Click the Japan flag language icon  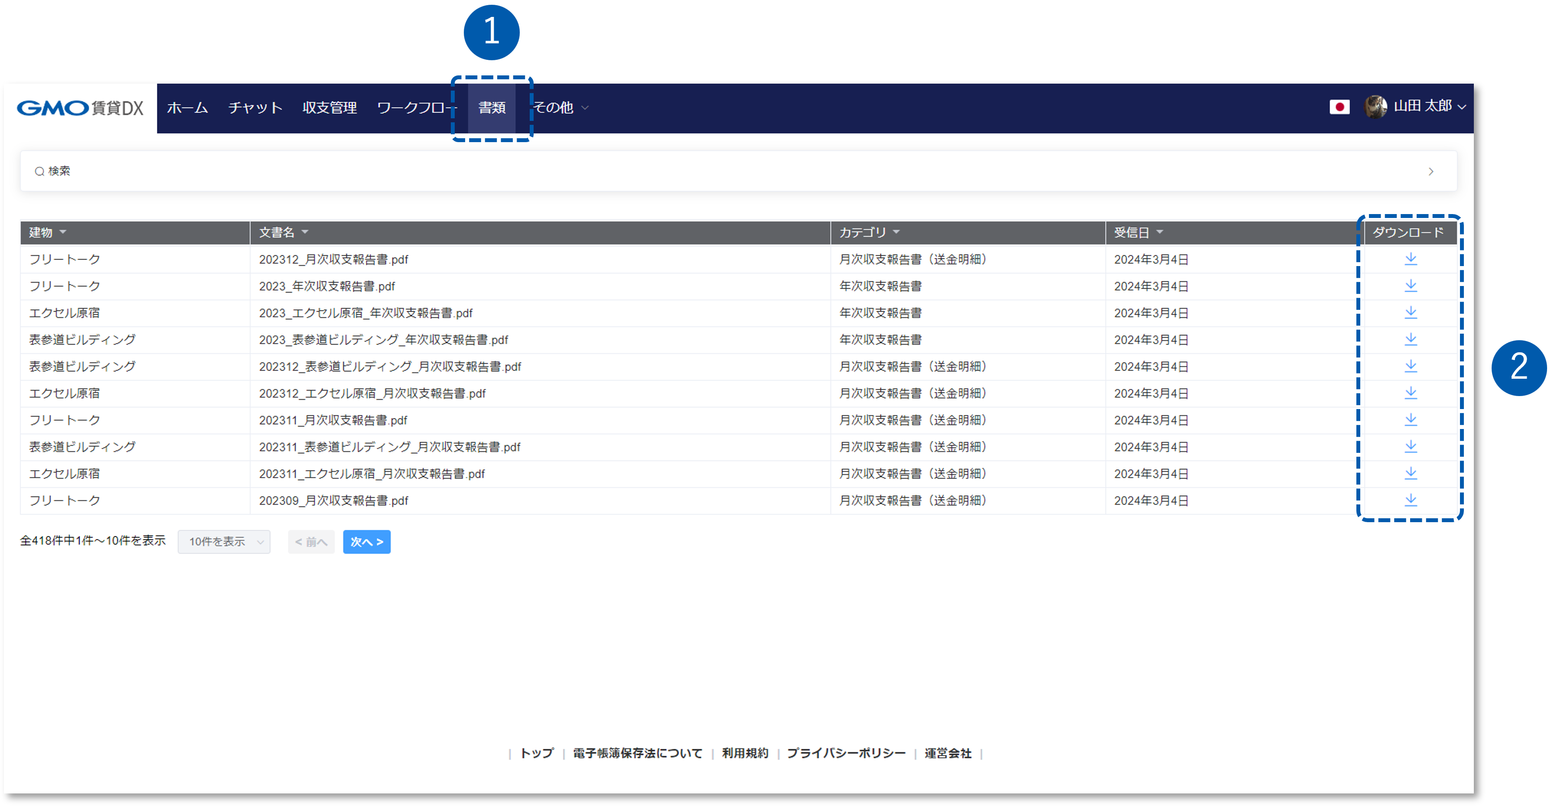click(x=1339, y=108)
